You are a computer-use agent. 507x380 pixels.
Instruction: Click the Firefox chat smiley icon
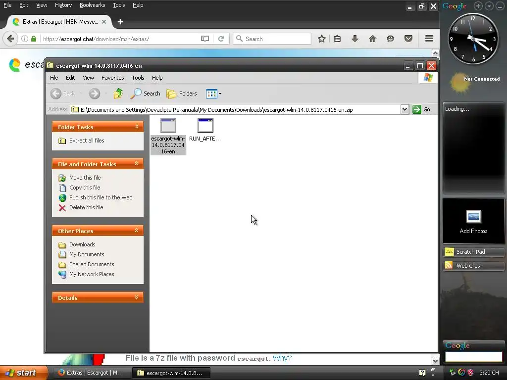391,39
